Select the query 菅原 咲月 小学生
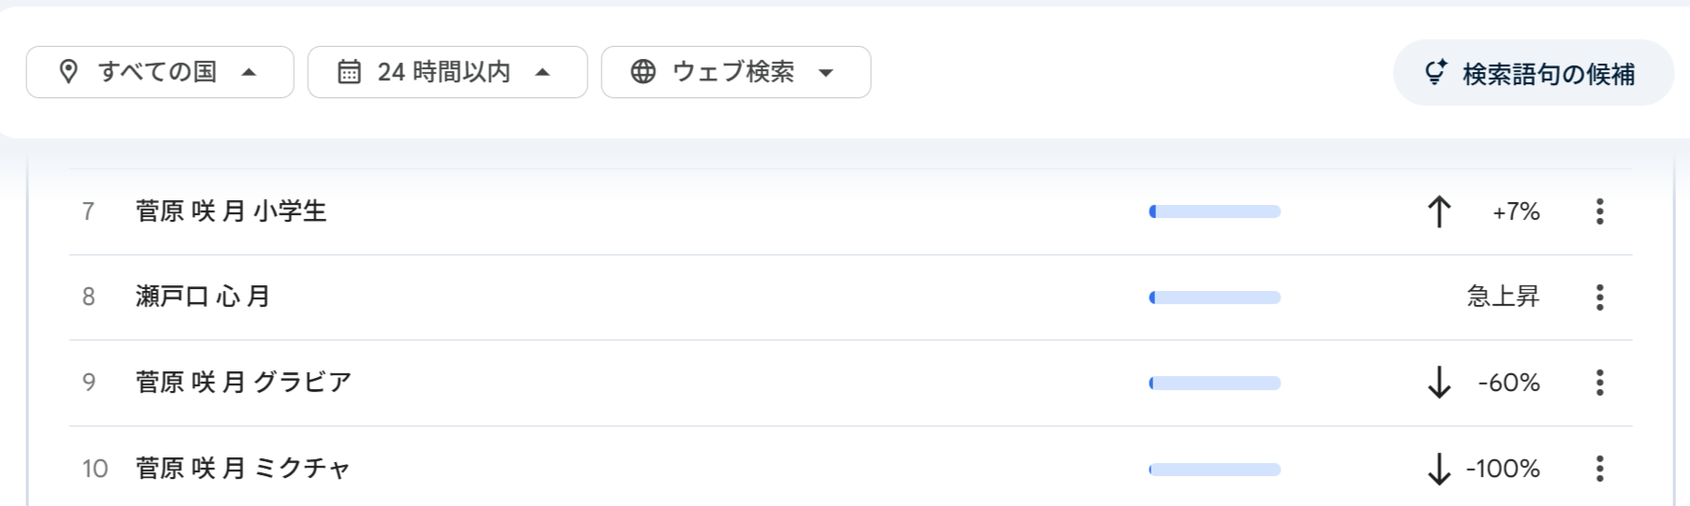 [x=231, y=211]
